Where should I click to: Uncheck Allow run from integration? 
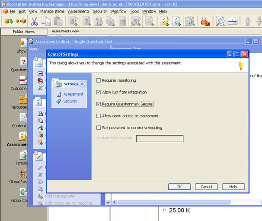(x=99, y=92)
